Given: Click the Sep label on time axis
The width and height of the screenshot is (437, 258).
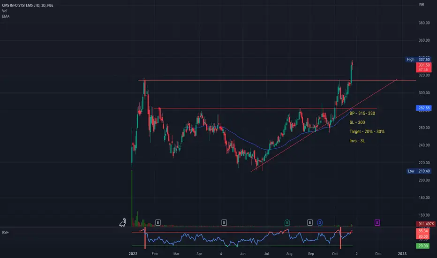Looking at the screenshot, I should 311,254.
